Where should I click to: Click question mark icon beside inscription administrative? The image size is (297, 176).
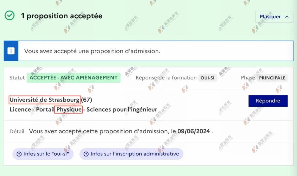[86, 154]
